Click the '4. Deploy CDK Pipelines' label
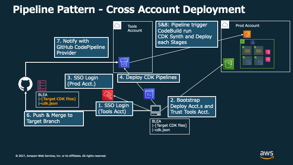The width and height of the screenshot is (293, 165). pos(149,78)
